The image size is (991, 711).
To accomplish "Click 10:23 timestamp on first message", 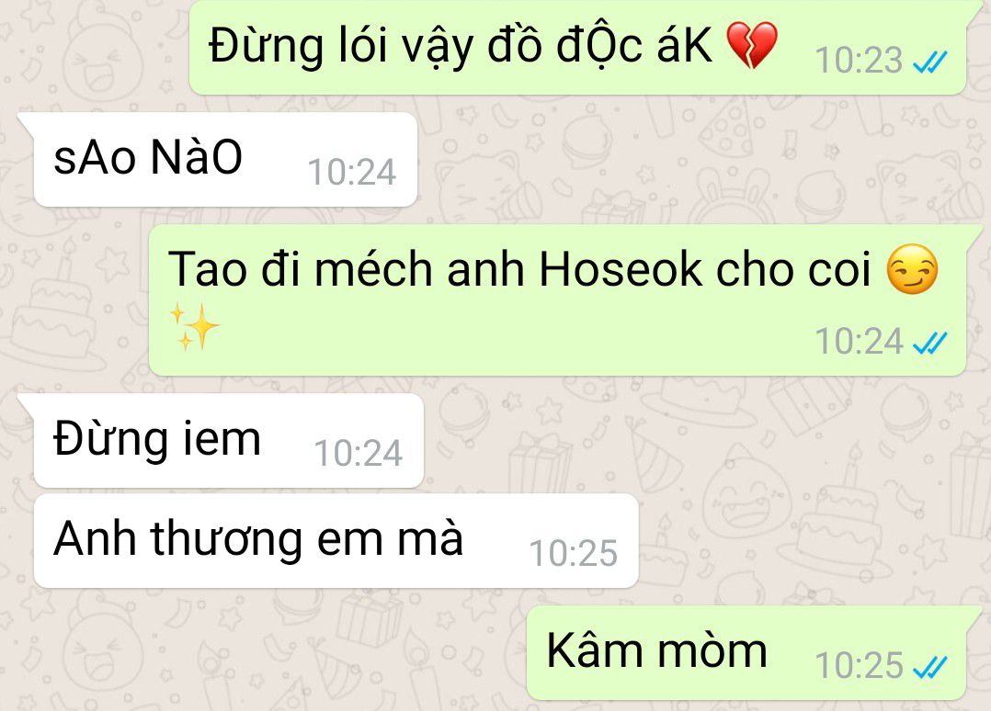I will click(859, 62).
